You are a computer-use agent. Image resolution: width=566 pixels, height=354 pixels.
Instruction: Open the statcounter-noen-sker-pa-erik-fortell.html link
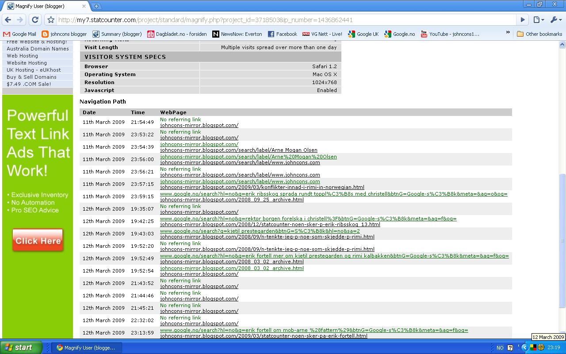tap(264, 336)
